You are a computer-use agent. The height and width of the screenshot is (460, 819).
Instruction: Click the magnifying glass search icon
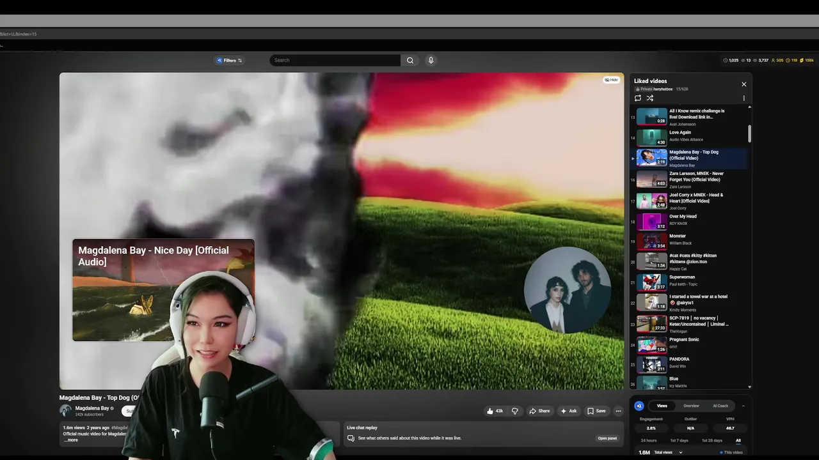[x=410, y=60]
